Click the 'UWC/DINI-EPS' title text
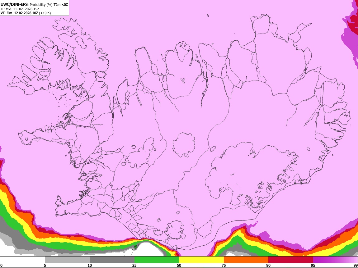The width and height of the screenshot is (358, 268). coord(14,5)
